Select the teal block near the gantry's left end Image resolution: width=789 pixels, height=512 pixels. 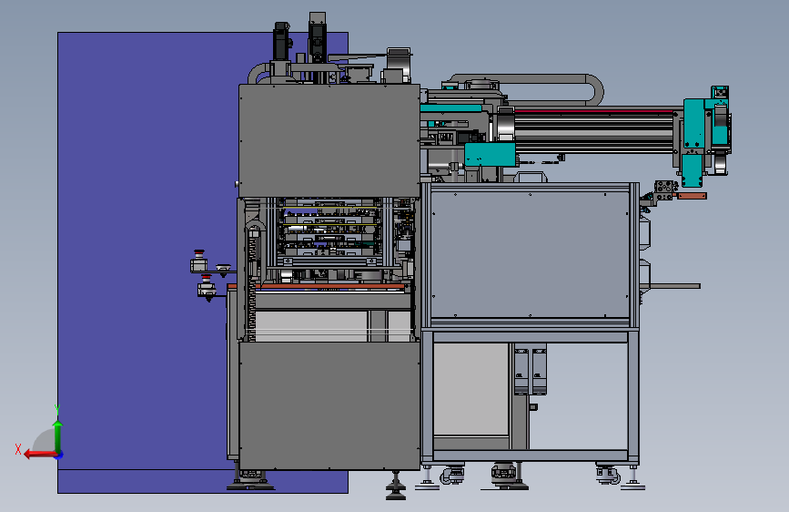[x=490, y=154]
